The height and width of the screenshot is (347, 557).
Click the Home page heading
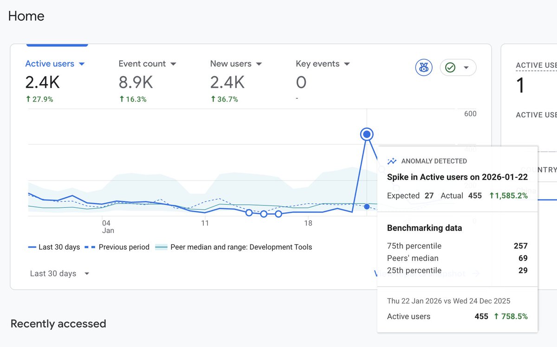point(26,16)
